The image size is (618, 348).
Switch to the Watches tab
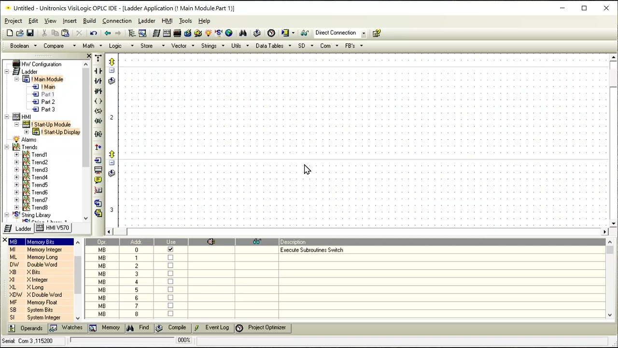point(66,328)
